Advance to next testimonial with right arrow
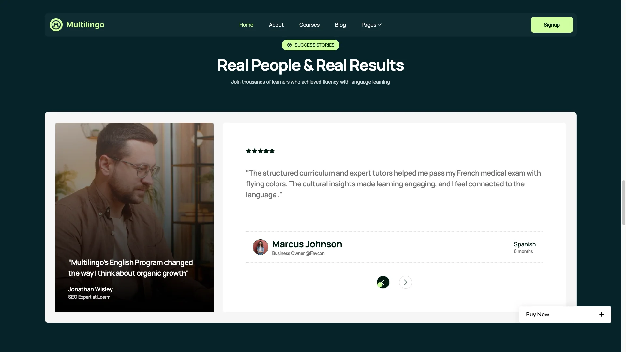The height and width of the screenshot is (352, 626). (x=406, y=282)
